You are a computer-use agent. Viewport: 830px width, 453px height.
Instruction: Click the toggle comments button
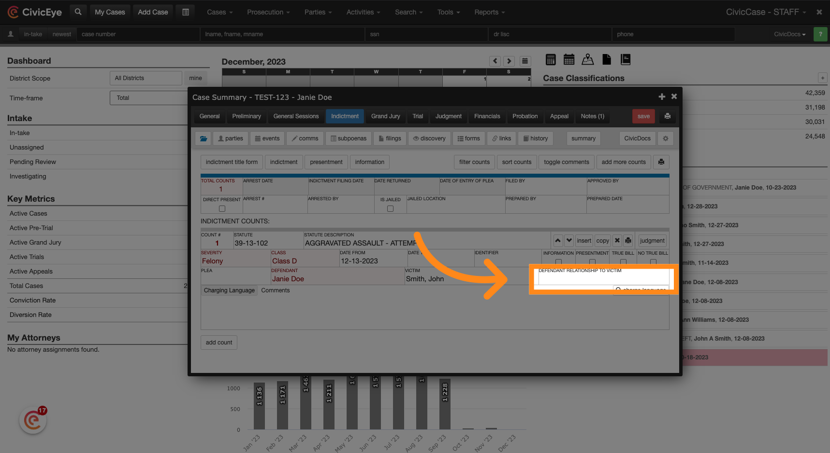pyautogui.click(x=567, y=162)
